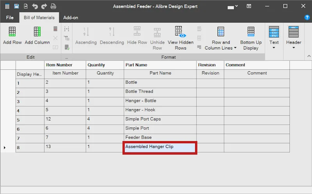Click the Part Name column header

(160, 65)
